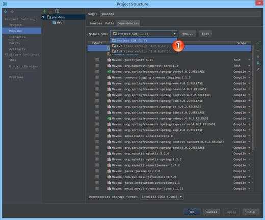Tick the export checkbox for hamcrest-core
This screenshot has width=265, height=220.
pos(97,66)
